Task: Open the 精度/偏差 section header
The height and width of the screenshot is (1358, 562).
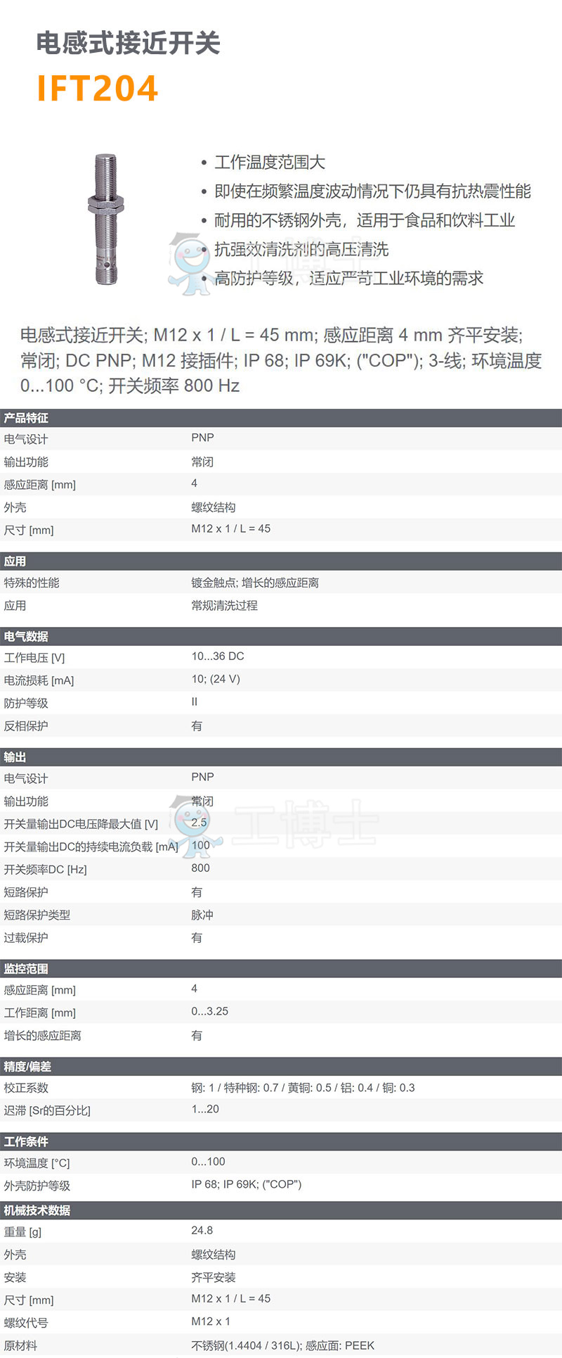Action: coord(27,1067)
